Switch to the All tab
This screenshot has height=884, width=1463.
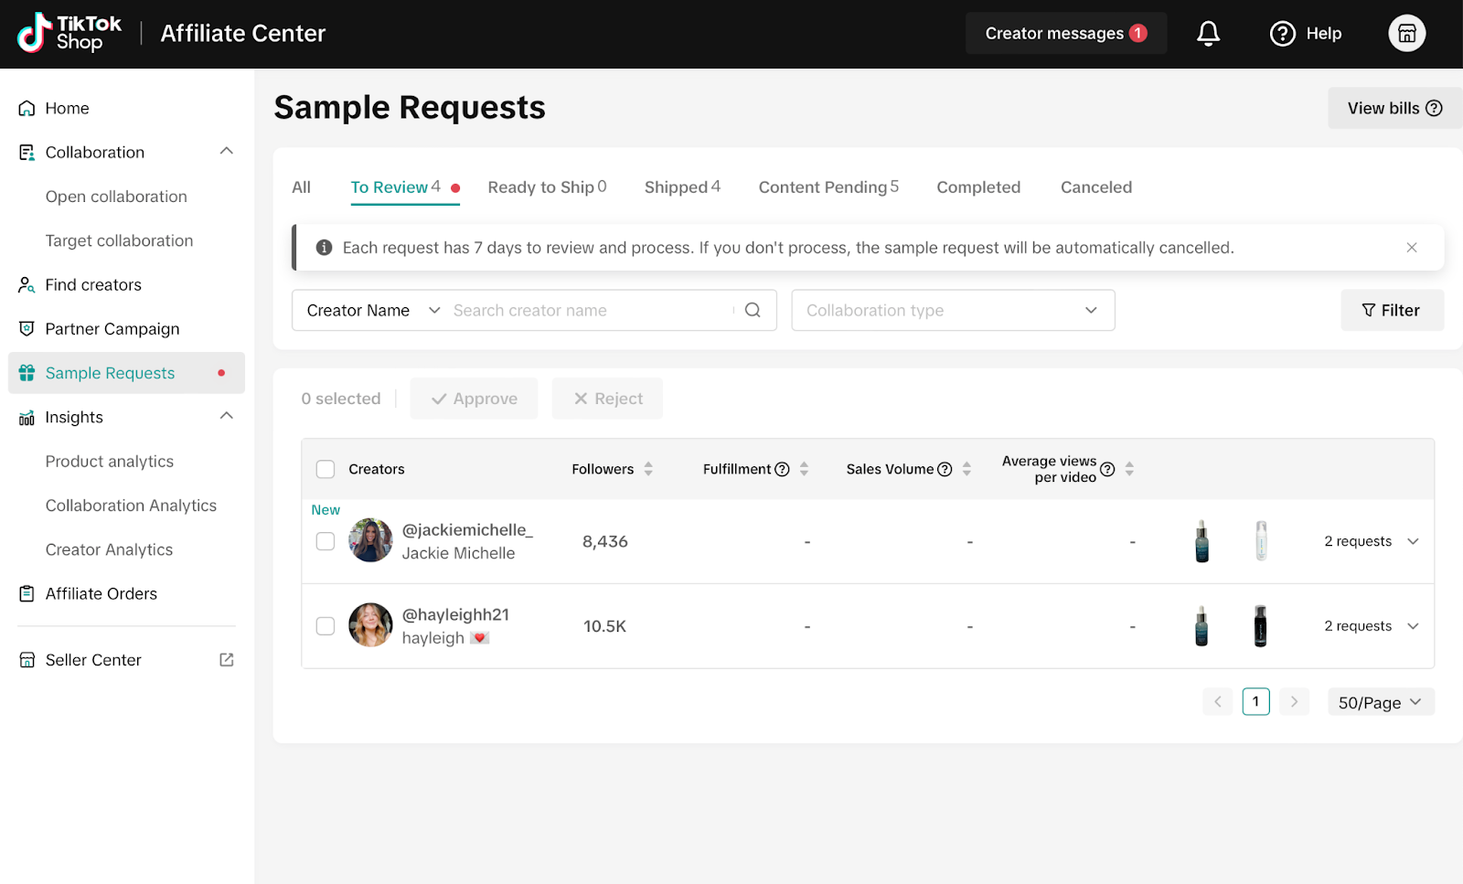[x=302, y=187]
